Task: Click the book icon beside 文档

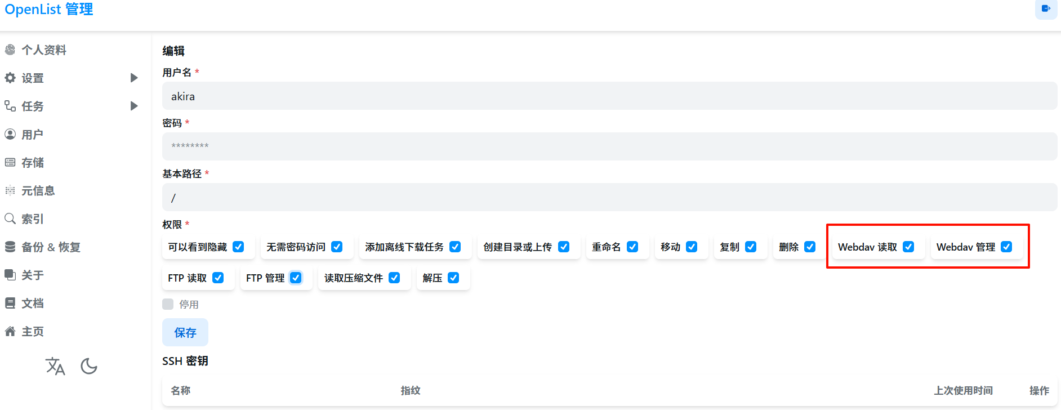Action: 10,303
